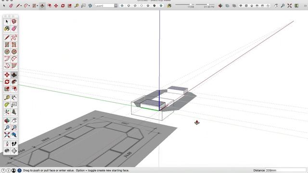Select the Look Around eye tool

coord(7,151)
